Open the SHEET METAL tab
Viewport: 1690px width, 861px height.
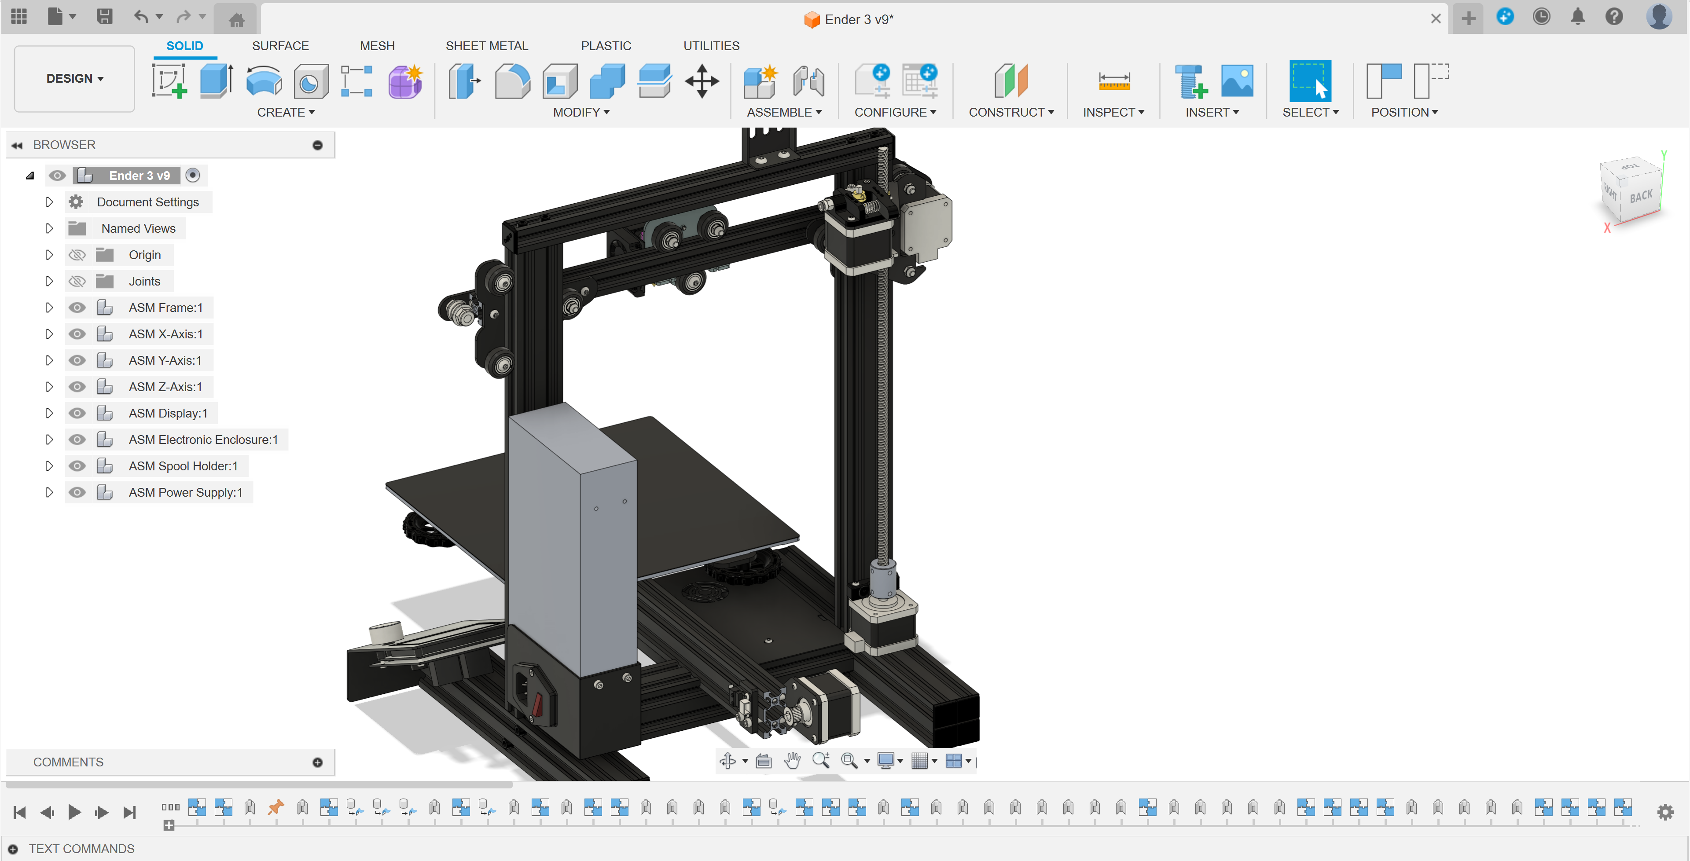487,46
